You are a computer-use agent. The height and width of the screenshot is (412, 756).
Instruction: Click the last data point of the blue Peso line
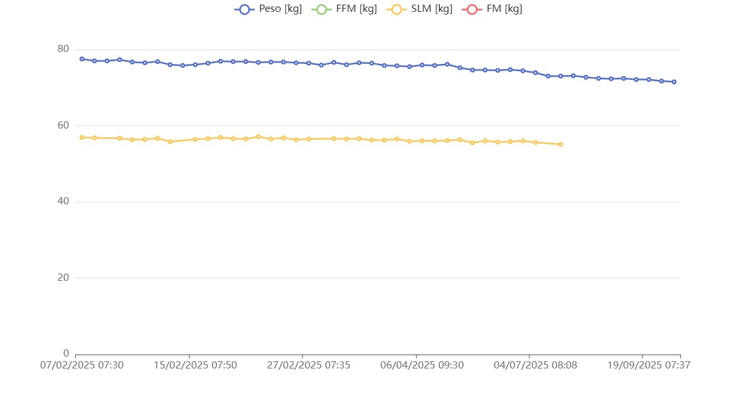[674, 82]
